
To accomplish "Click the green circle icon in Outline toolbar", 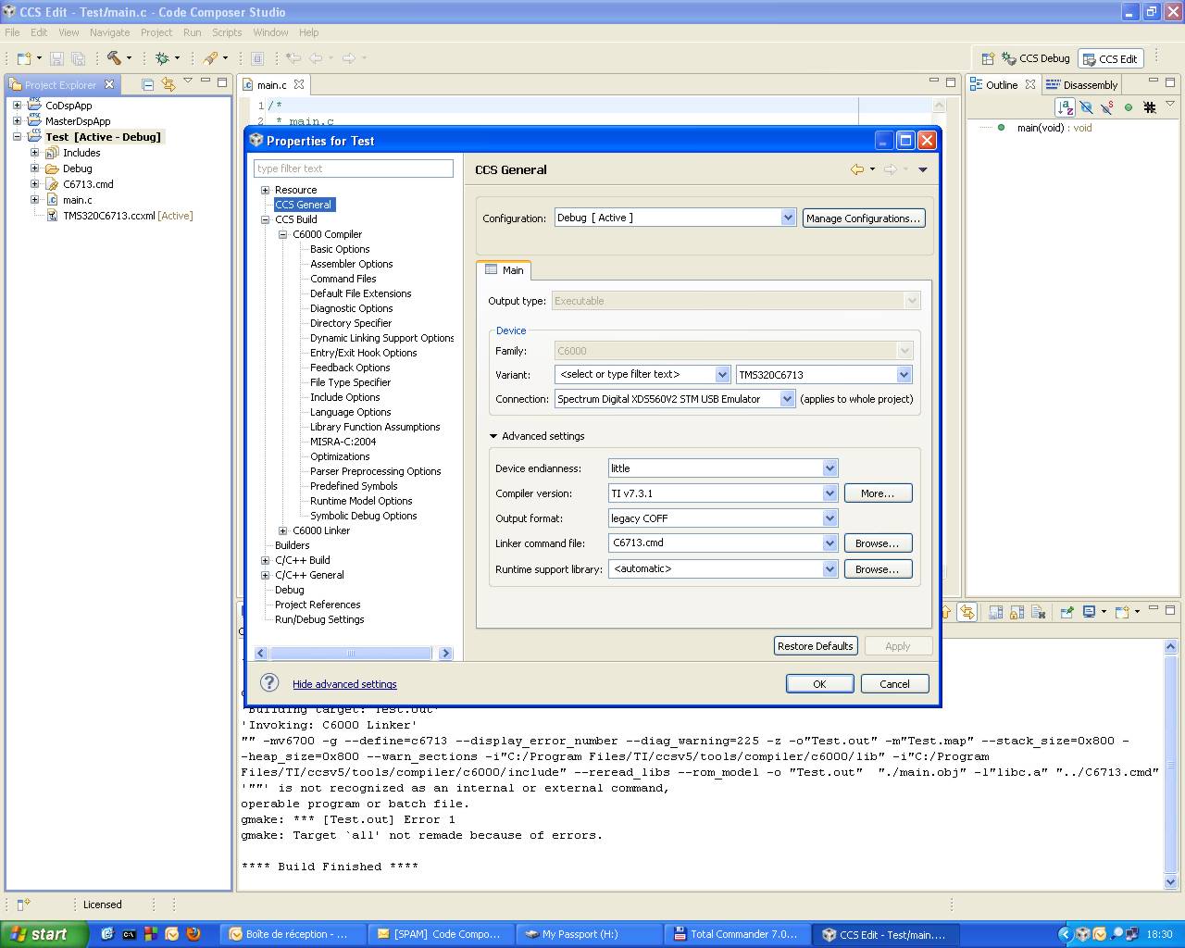I will [1129, 107].
